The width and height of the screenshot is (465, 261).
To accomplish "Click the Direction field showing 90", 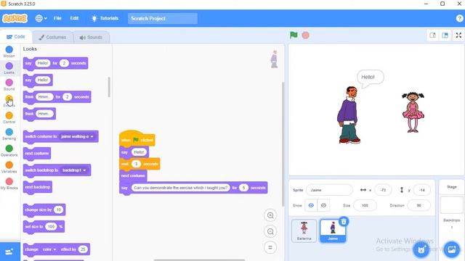I will coord(418,205).
